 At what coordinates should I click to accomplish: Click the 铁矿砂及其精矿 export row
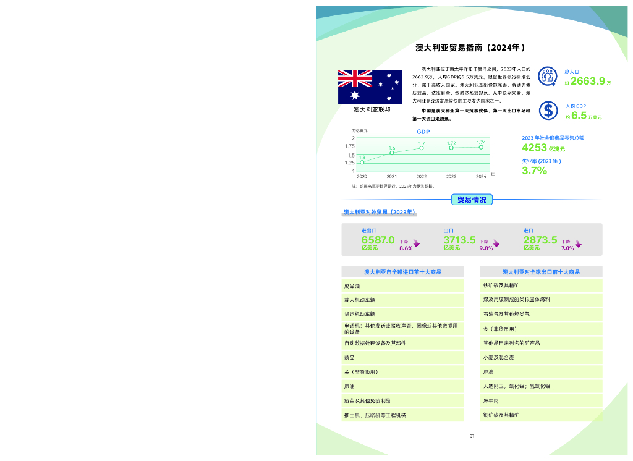pos(541,285)
